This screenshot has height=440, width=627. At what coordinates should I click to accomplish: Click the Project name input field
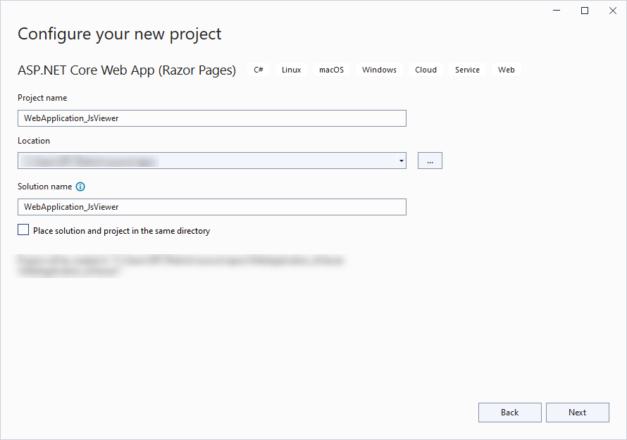pos(212,118)
